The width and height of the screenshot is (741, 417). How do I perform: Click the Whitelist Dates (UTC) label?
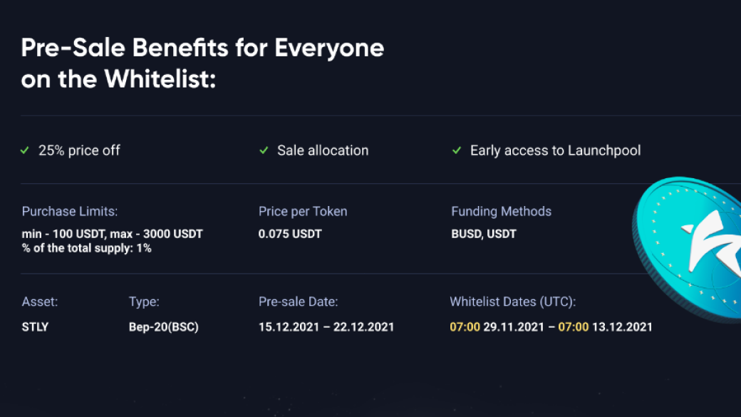pos(512,302)
